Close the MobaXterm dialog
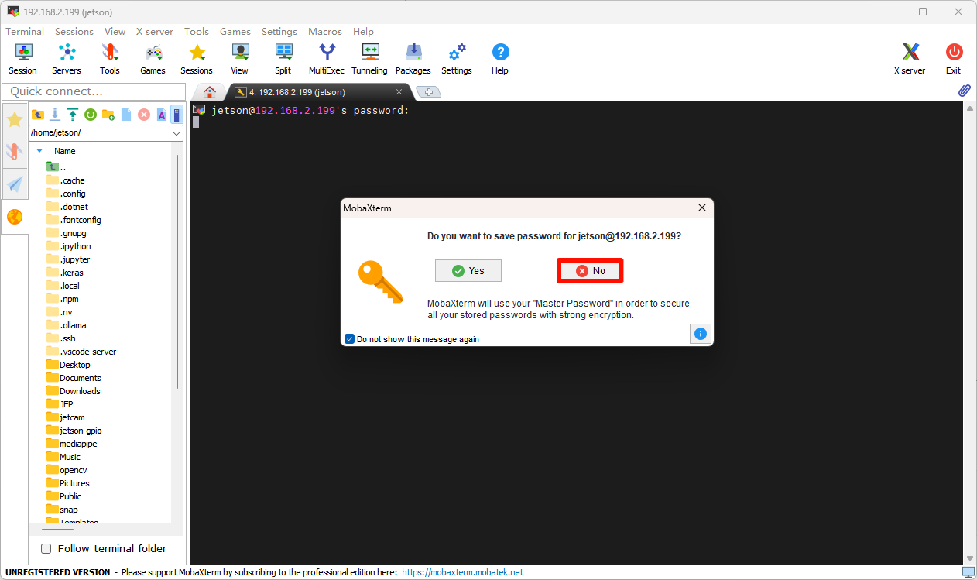977x580 pixels. [x=702, y=208]
